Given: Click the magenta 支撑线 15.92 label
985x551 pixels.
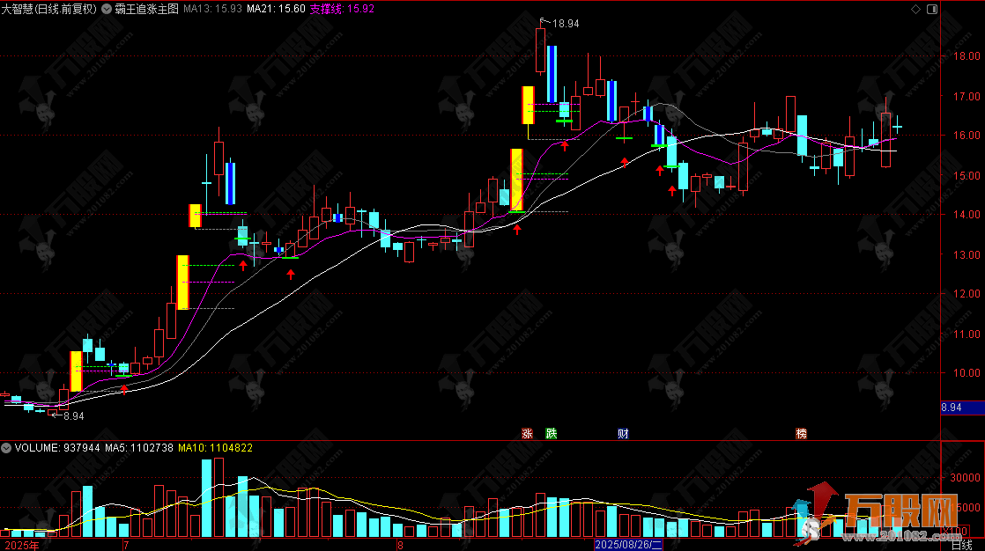Looking at the screenshot, I should (x=343, y=8).
